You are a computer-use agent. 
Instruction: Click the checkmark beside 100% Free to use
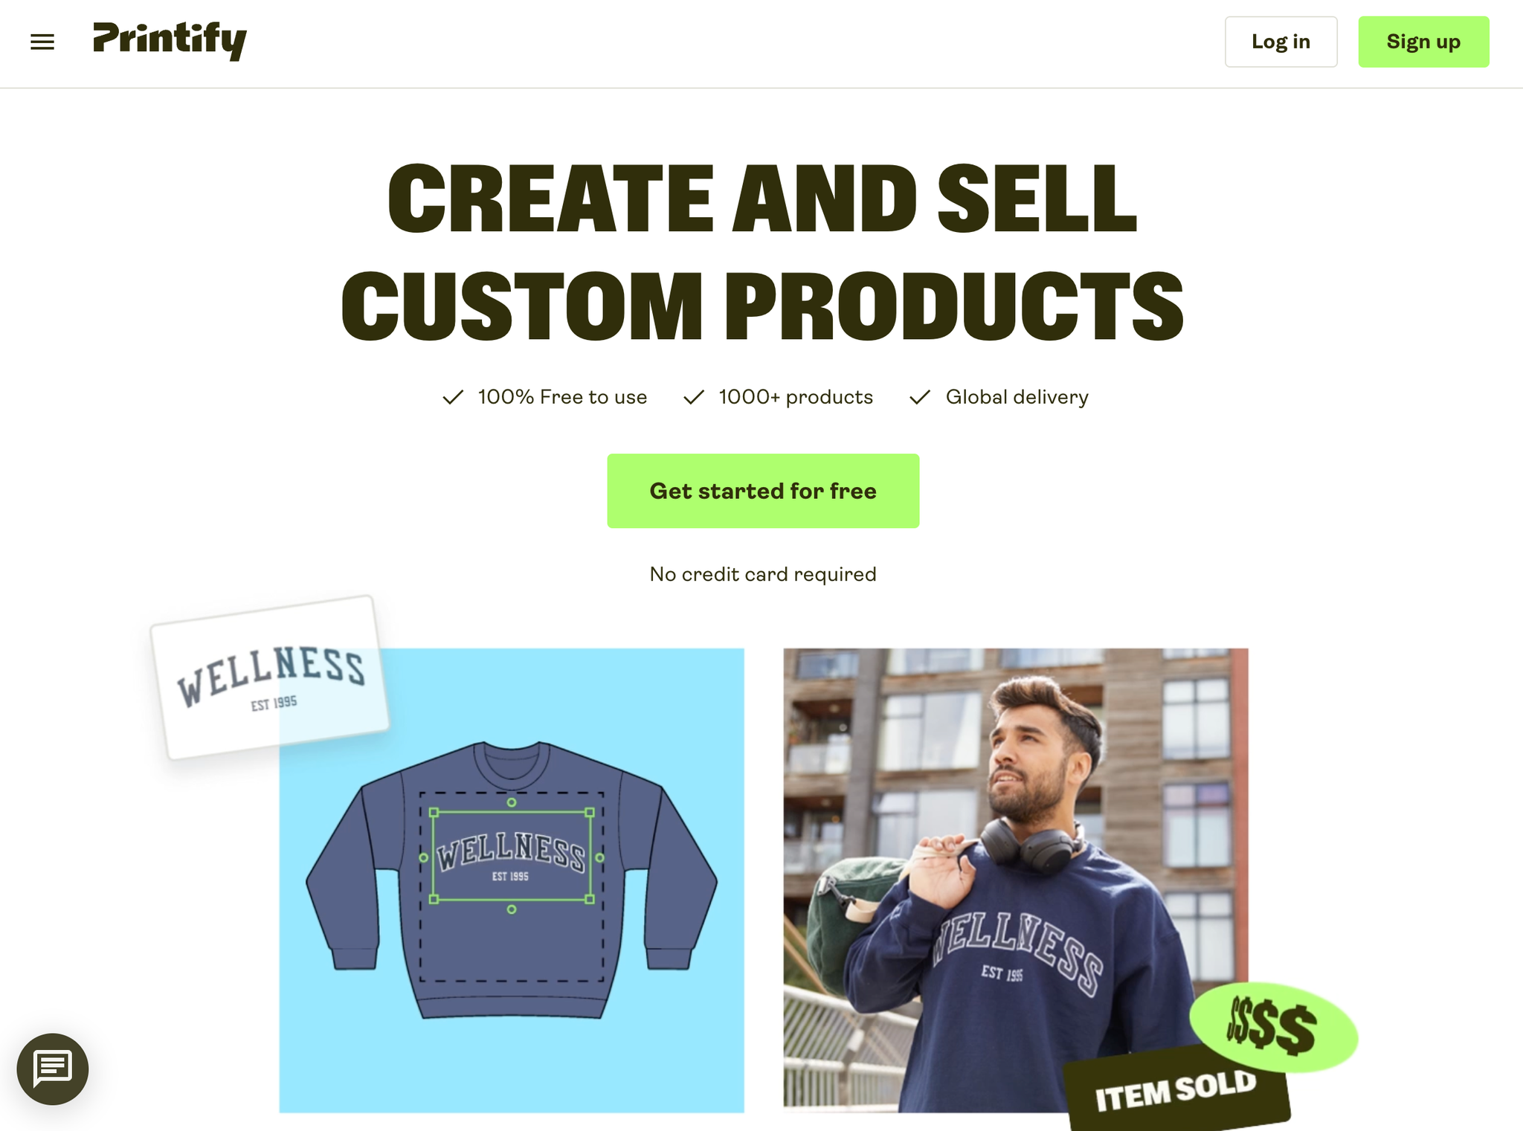coord(453,397)
